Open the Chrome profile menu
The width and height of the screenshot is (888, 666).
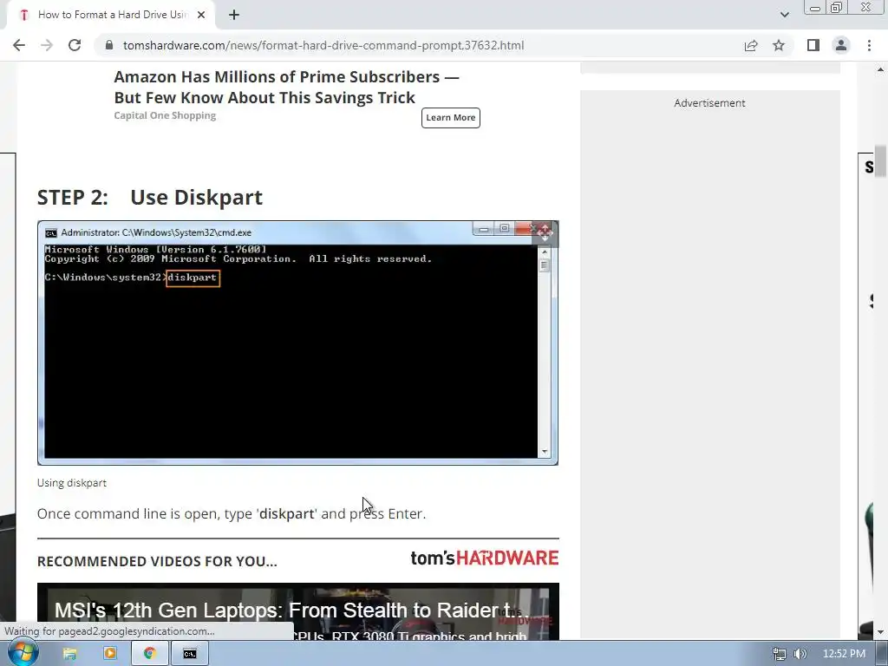click(x=841, y=45)
